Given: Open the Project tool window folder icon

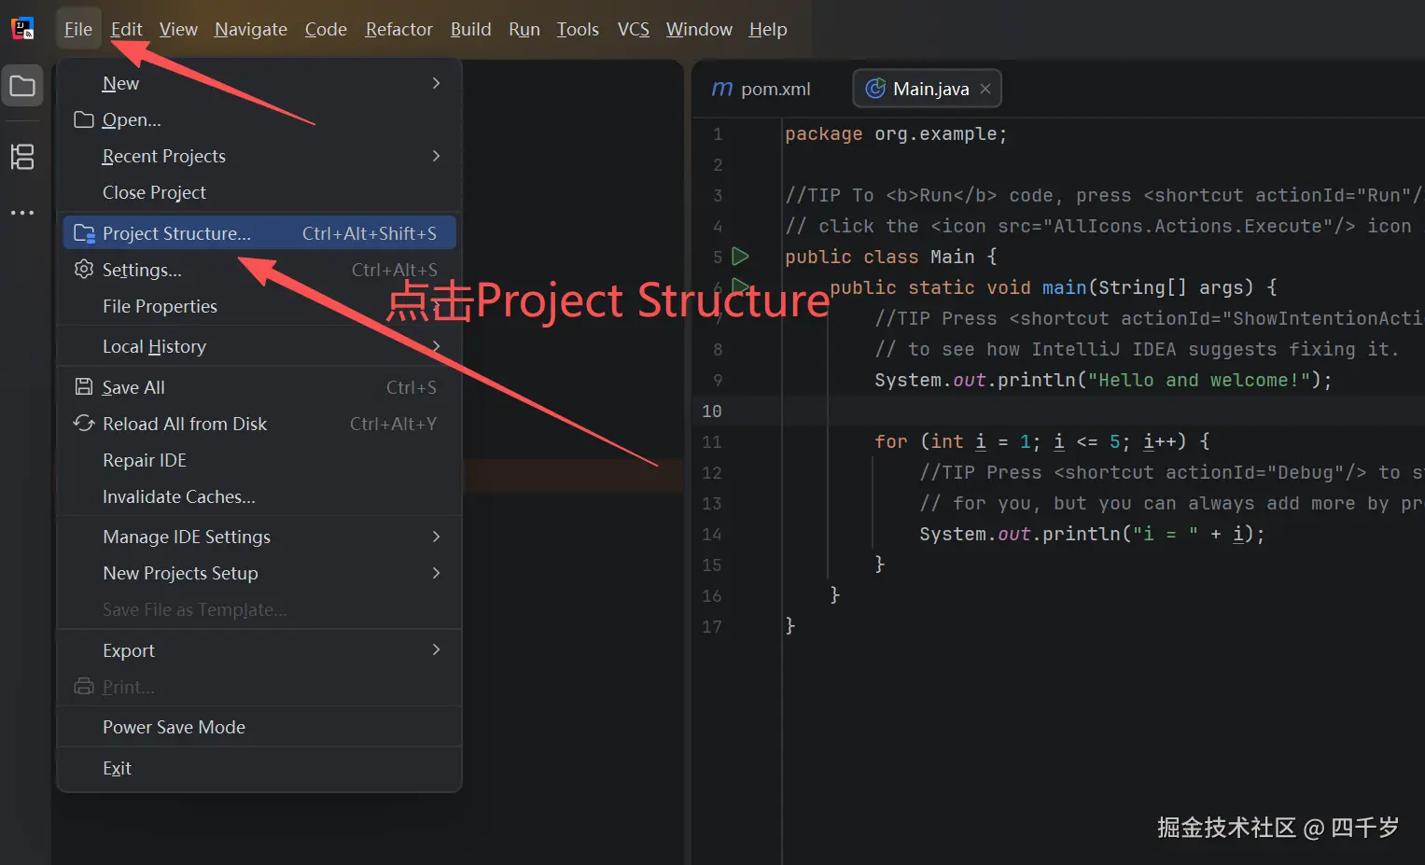Looking at the screenshot, I should 22,85.
